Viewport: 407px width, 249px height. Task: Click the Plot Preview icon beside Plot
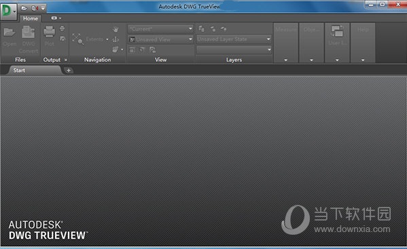pos(63,39)
